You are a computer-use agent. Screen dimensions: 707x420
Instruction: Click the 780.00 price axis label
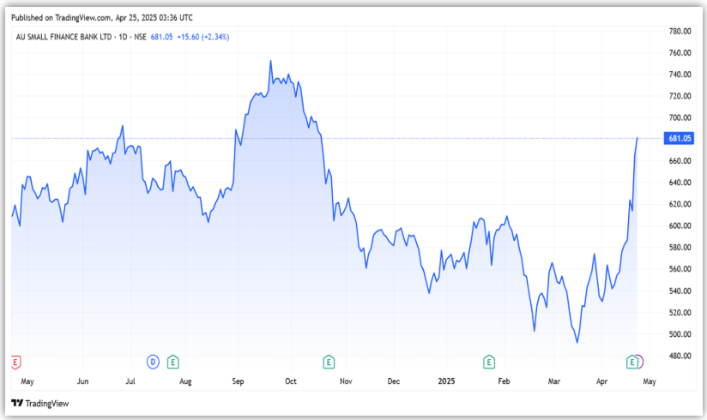pos(680,32)
